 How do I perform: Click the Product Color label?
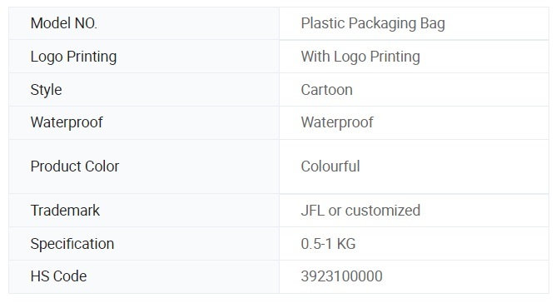pos(74,166)
